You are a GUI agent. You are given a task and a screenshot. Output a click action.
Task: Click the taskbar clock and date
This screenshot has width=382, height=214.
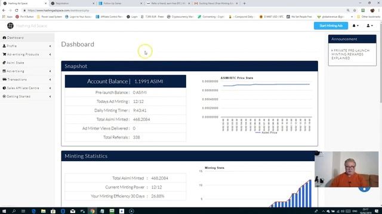click(x=365, y=211)
